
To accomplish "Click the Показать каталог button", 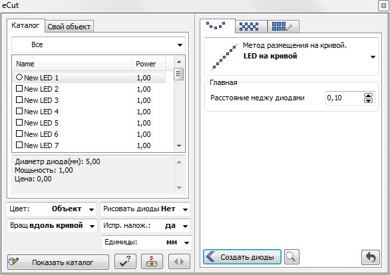I will point(58,262).
